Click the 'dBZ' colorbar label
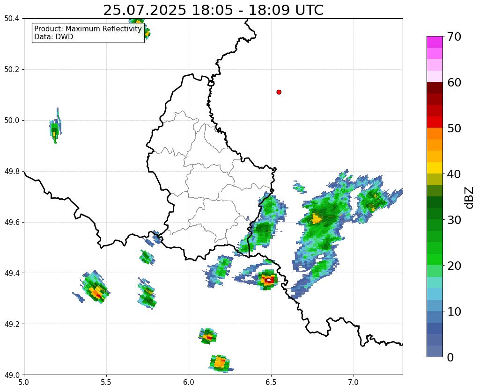 [x=470, y=198]
